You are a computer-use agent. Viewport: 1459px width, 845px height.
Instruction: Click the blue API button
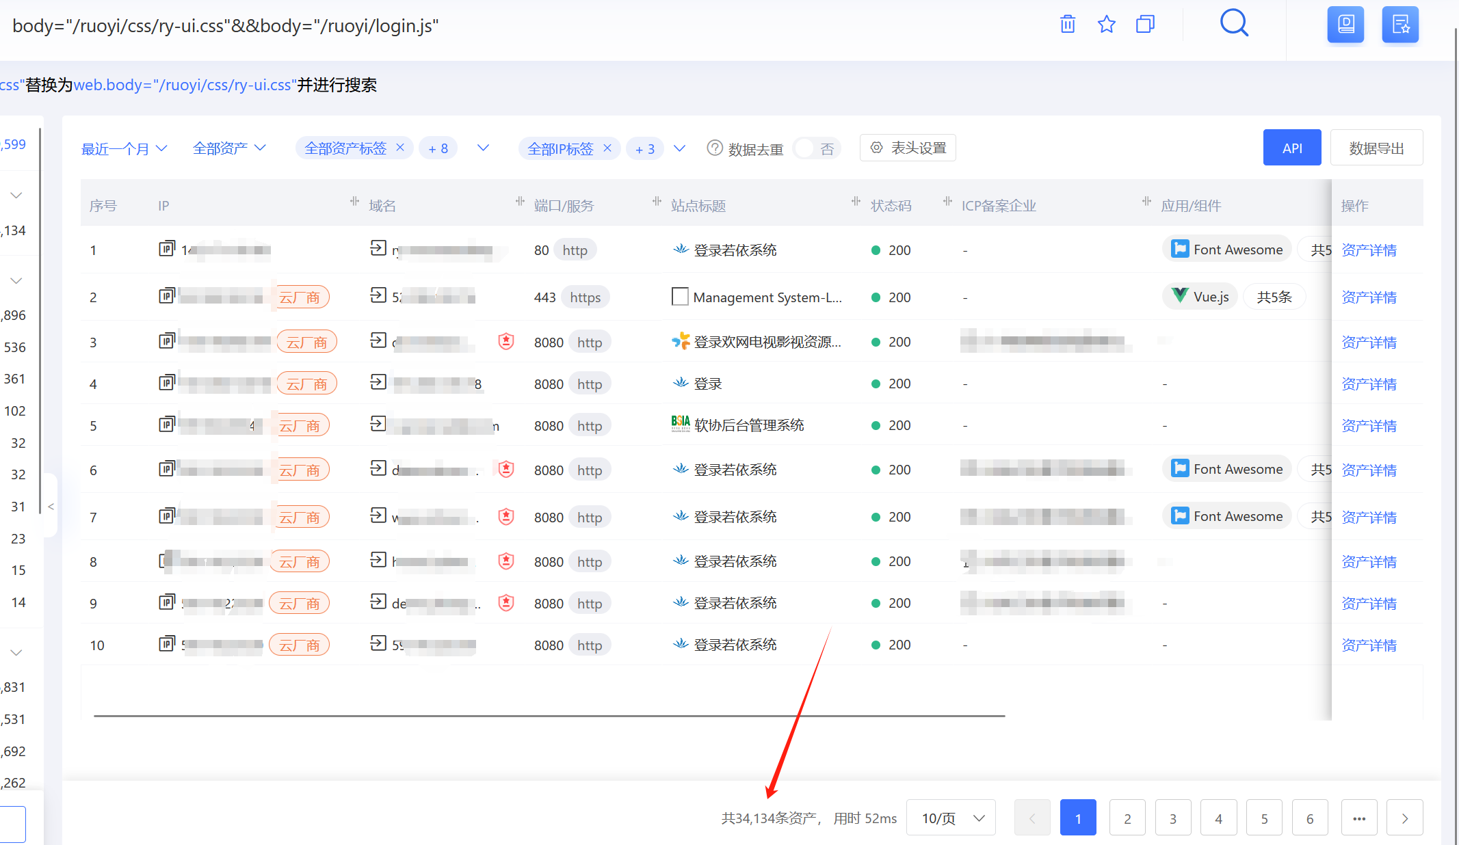(x=1291, y=148)
